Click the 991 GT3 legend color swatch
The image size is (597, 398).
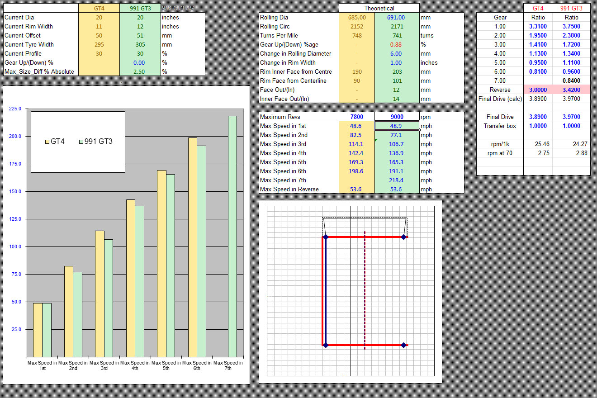pyautogui.click(x=81, y=142)
